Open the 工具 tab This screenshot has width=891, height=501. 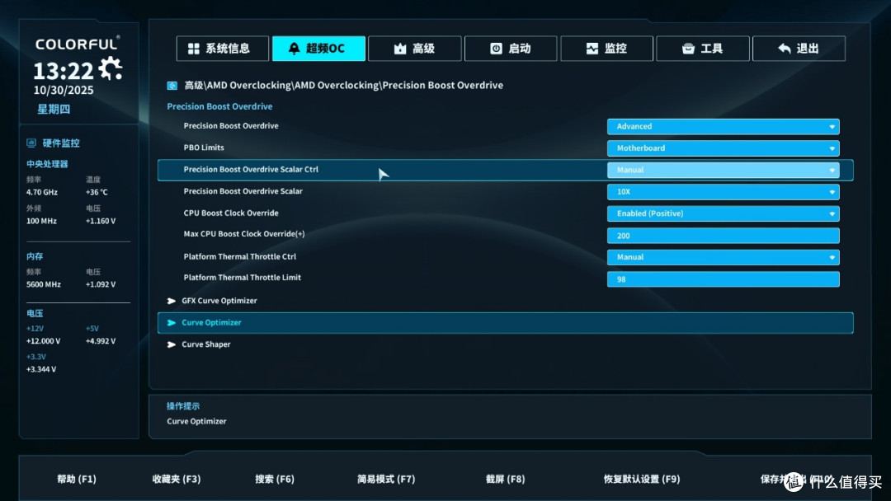click(x=702, y=49)
